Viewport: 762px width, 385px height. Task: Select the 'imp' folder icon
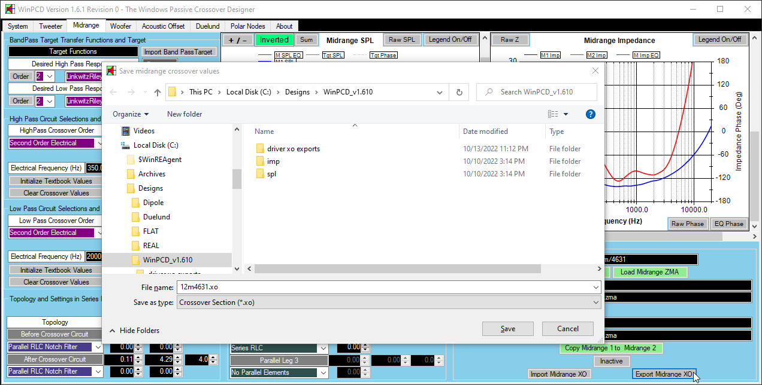260,161
